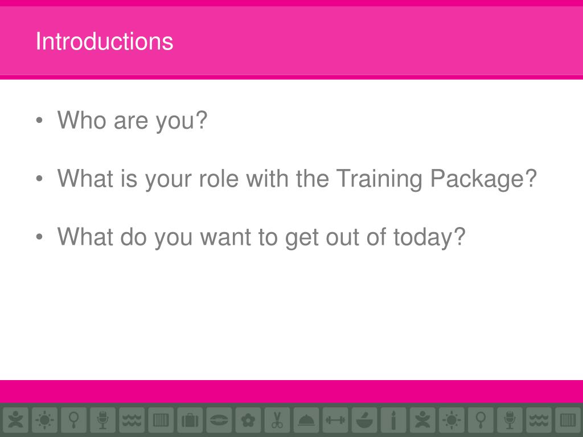Click the 'Training Package' role question line
583x437 pixels.
click(297, 179)
